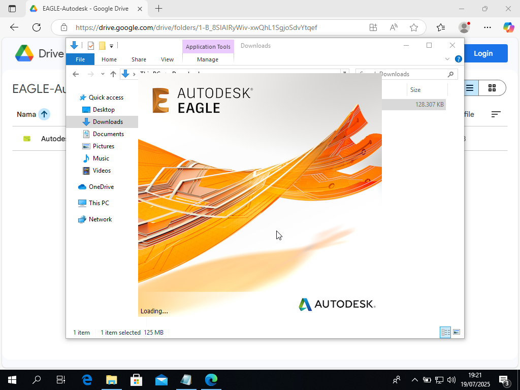Expand the Explorer ribbon chevron
The width and height of the screenshot is (520, 390).
click(x=447, y=59)
